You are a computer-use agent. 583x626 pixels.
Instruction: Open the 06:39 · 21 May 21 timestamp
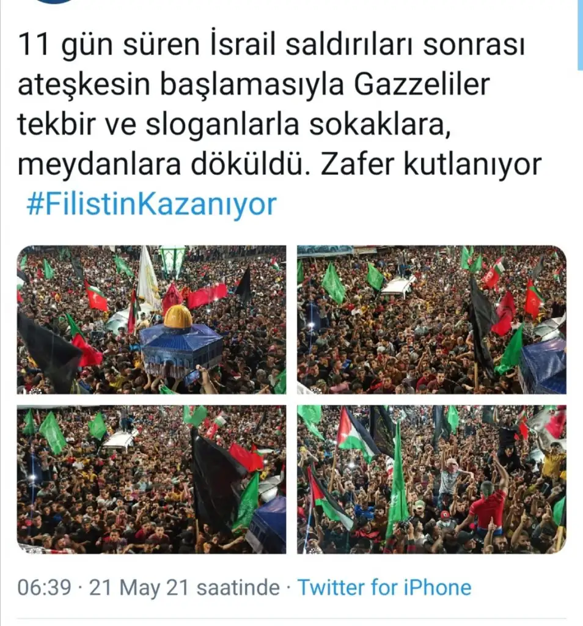pyautogui.click(x=148, y=587)
